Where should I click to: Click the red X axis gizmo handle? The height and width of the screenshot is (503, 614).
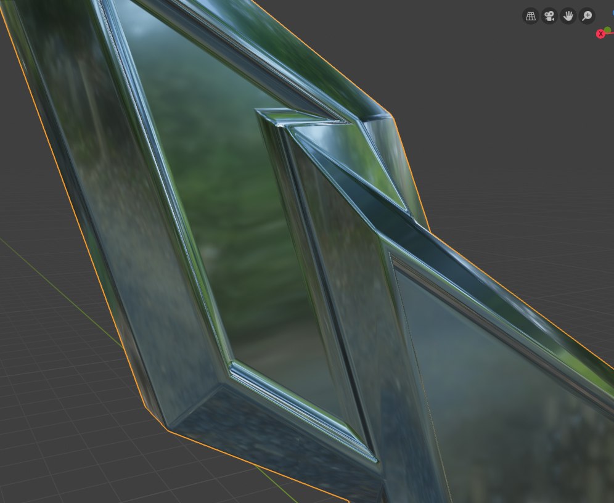coord(600,34)
